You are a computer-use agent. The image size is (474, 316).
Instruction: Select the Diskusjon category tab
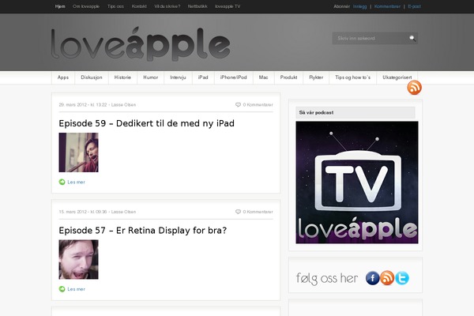92,77
